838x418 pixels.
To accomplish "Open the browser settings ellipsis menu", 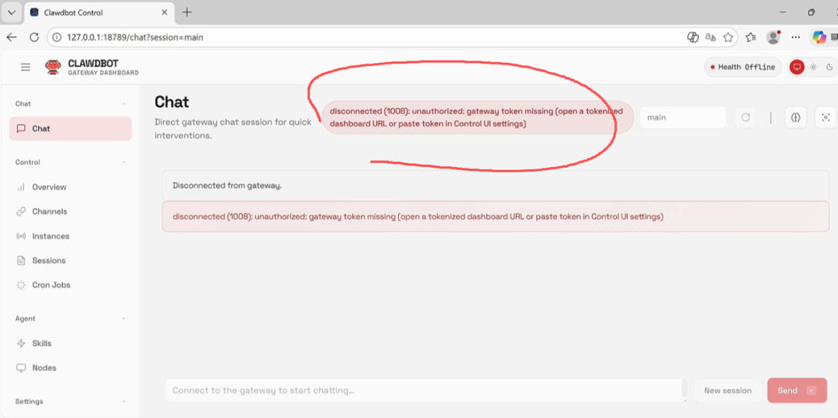I will (x=796, y=37).
